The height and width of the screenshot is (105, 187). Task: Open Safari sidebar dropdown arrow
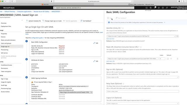pyautogui.click(x=15, y=1)
